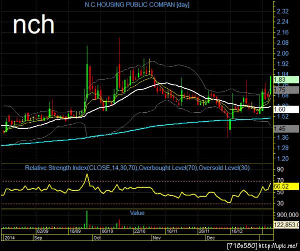Click the RSI axis label 90

[280, 169]
